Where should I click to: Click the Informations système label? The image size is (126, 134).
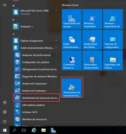tap(34, 105)
